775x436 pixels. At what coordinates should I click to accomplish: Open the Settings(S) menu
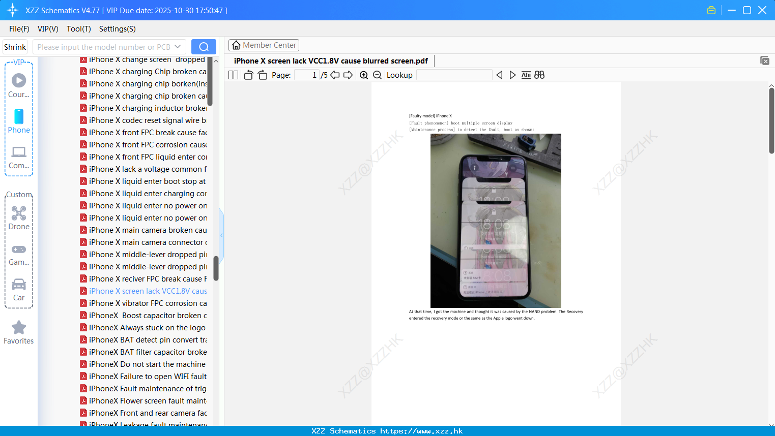point(118,29)
